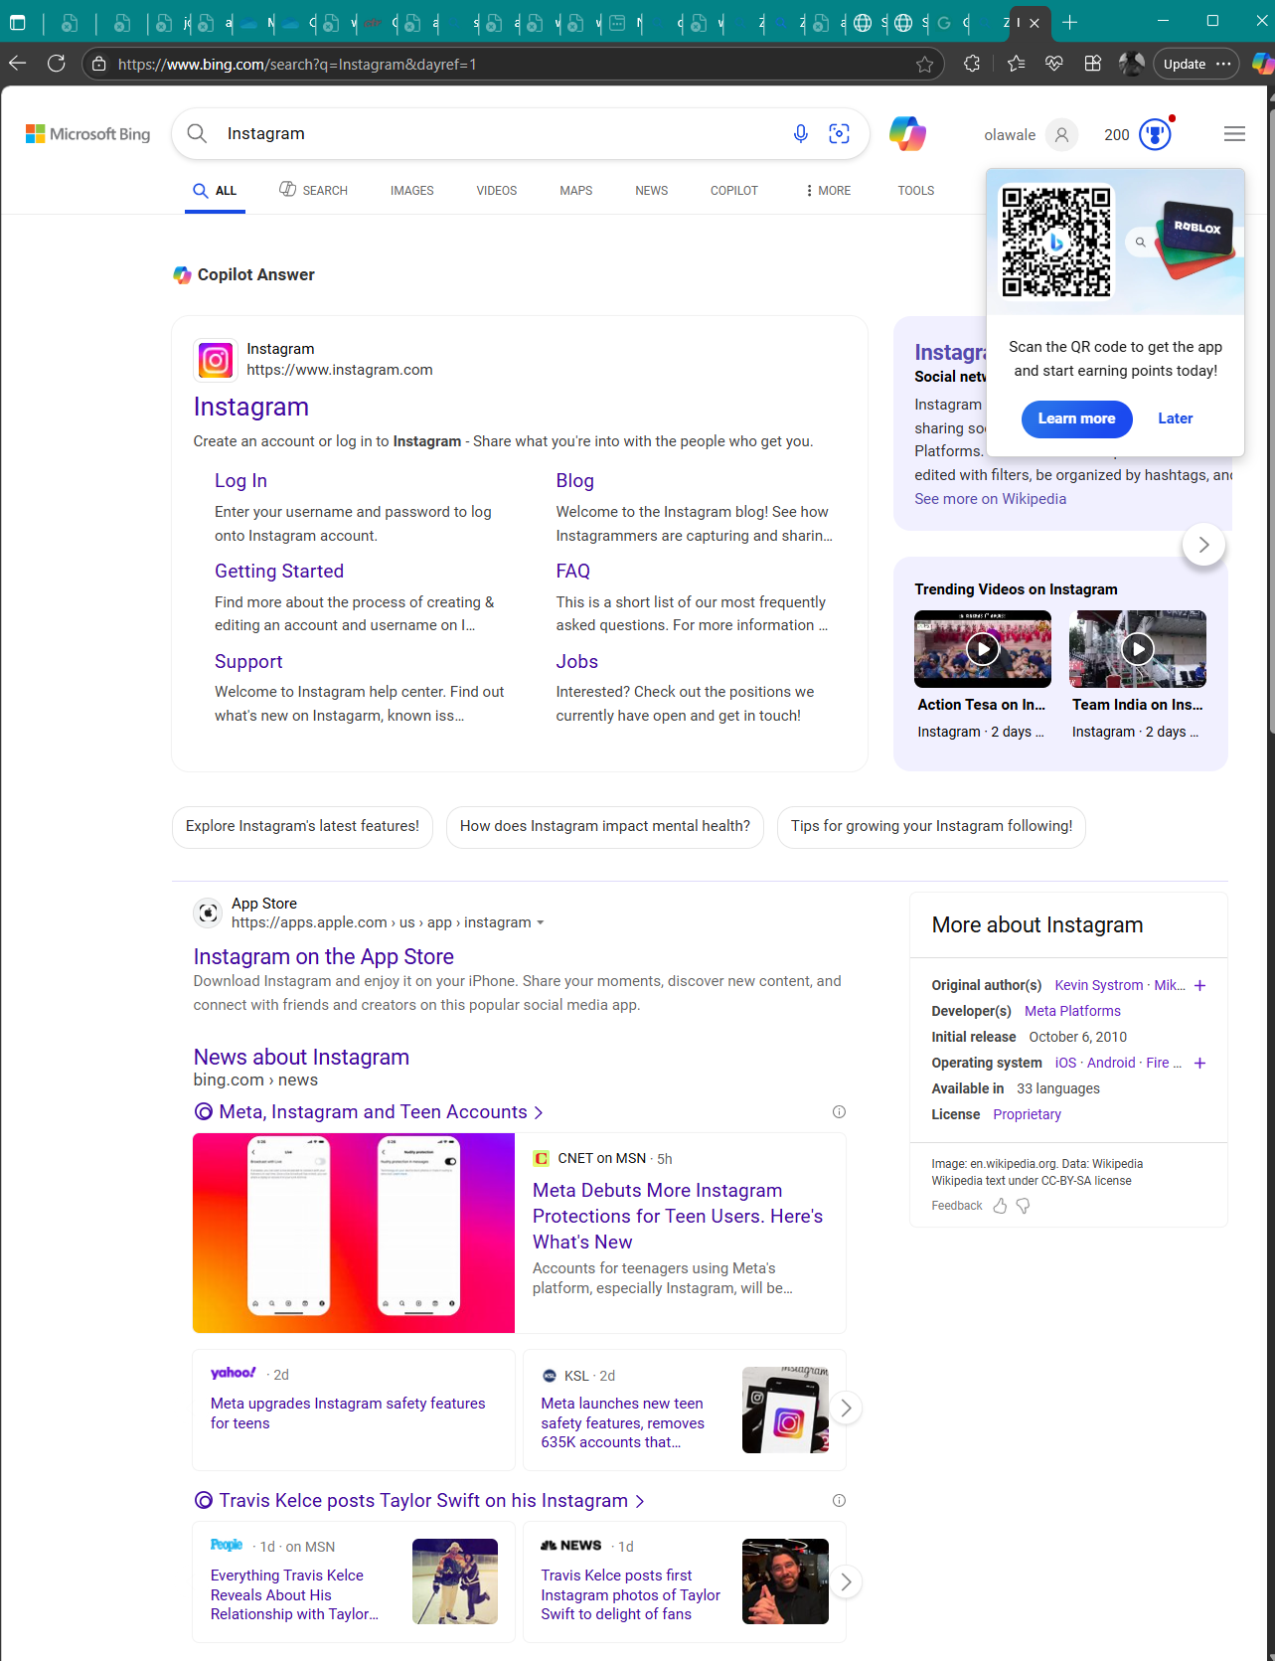Show next Instagram knowledge card arrow
The image size is (1275, 1661).
pos(1203,545)
